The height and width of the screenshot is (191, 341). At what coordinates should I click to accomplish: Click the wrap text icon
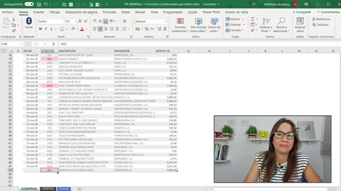point(125,21)
